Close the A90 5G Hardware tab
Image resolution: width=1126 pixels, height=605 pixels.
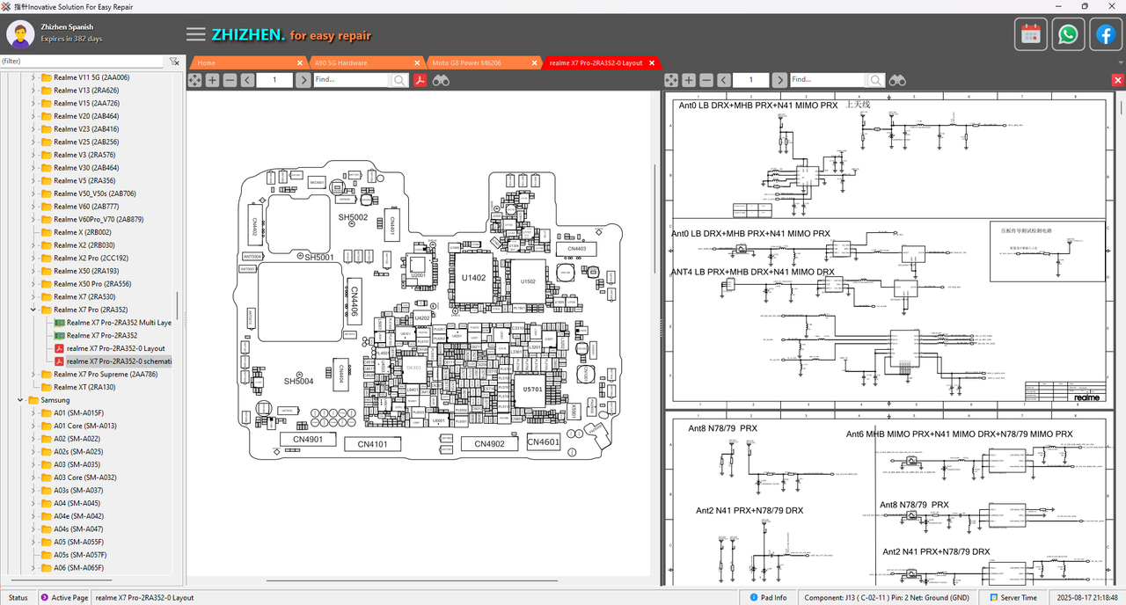[418, 62]
